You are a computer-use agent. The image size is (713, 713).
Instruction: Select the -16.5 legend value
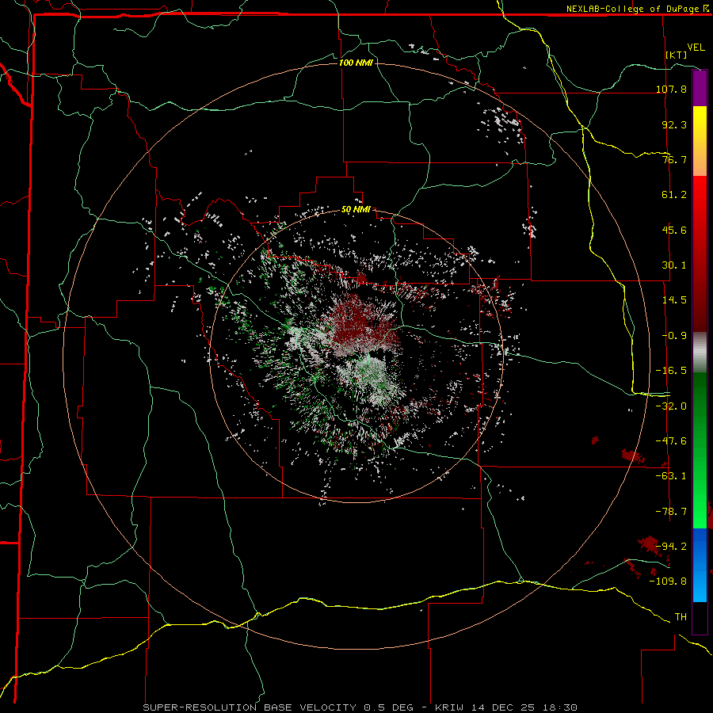pyautogui.click(x=671, y=371)
